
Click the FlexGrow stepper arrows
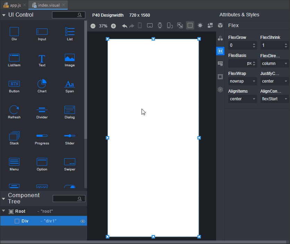(254, 45)
